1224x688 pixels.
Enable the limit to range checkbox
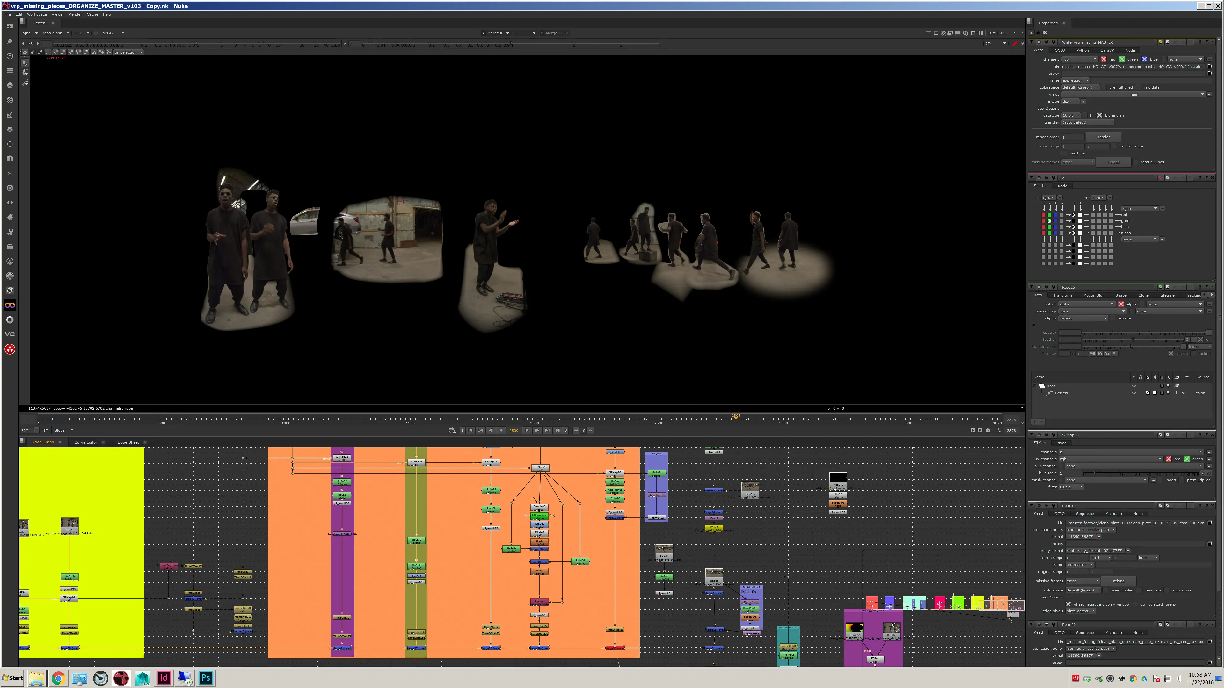(1113, 146)
